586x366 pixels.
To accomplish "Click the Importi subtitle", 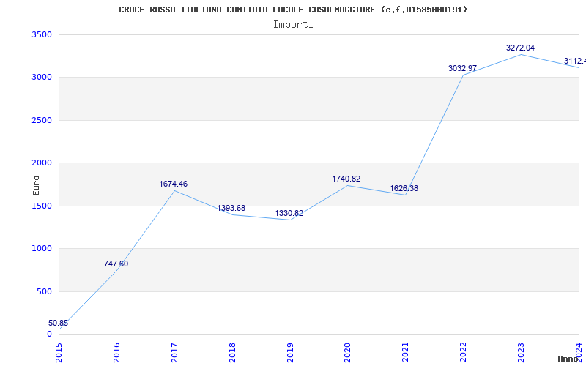I will [x=293, y=25].
